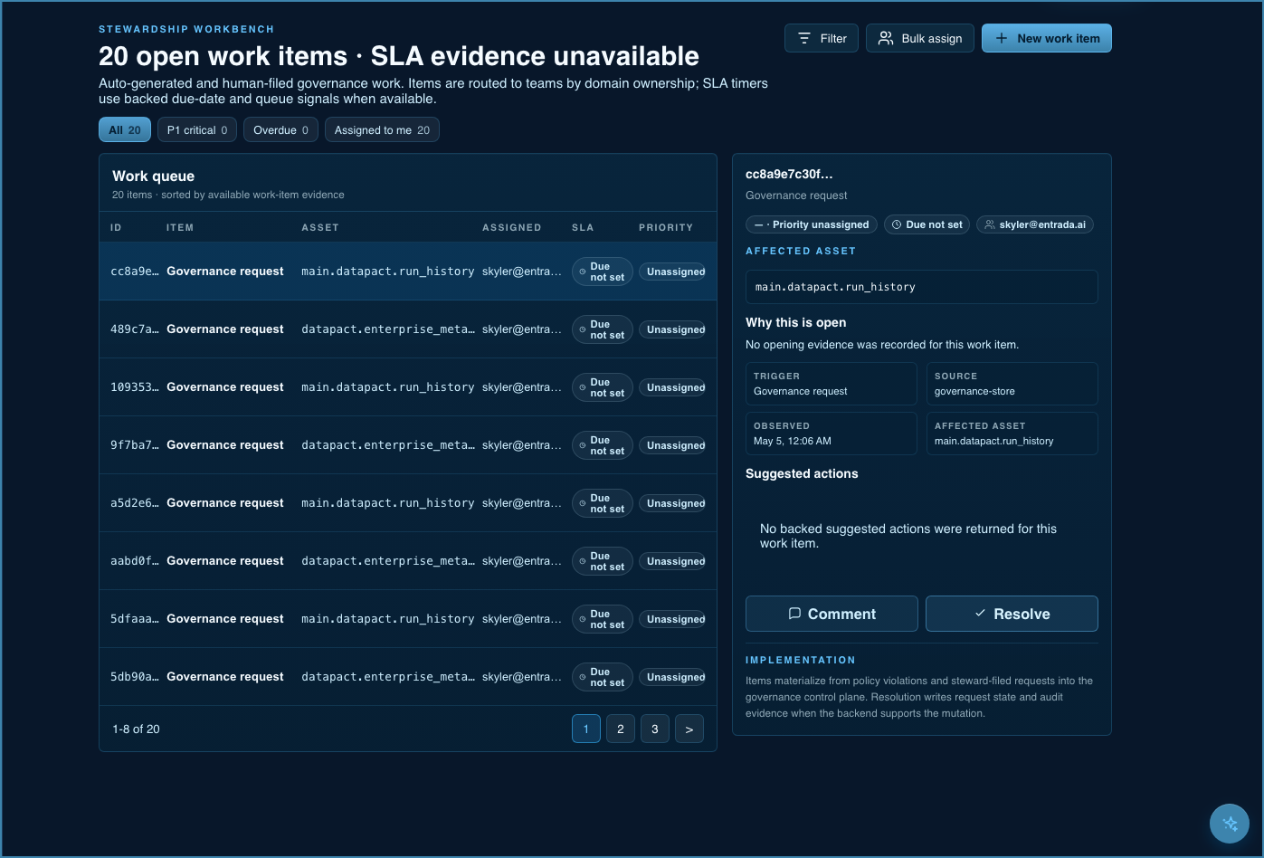Create a New work item

[x=1047, y=38]
